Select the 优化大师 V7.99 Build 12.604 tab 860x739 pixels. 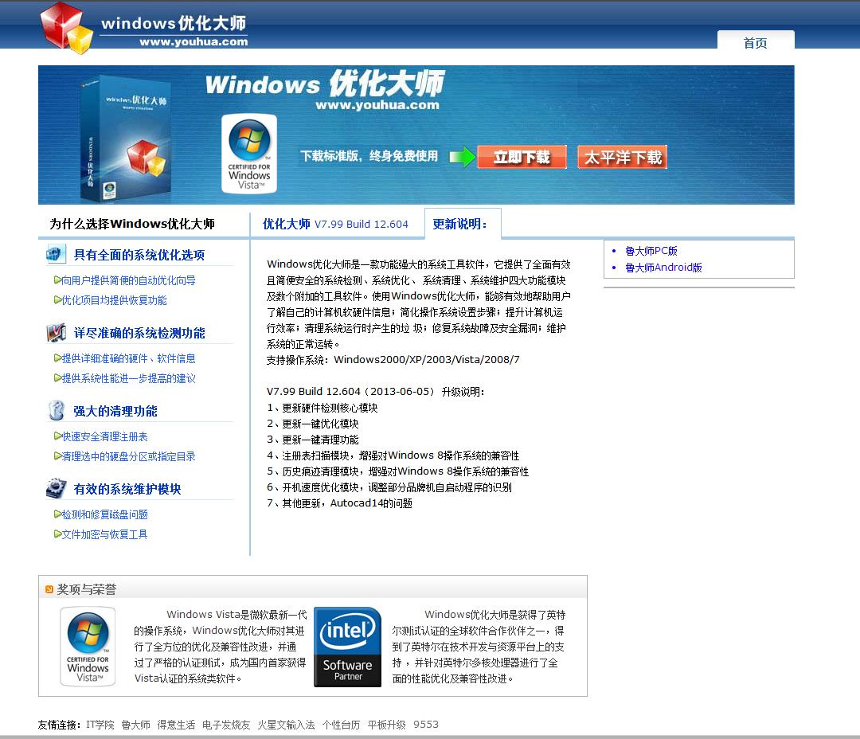(338, 224)
